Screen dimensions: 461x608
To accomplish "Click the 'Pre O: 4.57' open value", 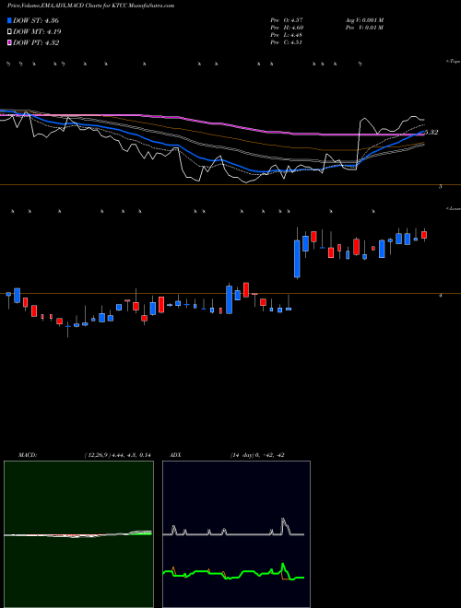I will [x=287, y=20].
